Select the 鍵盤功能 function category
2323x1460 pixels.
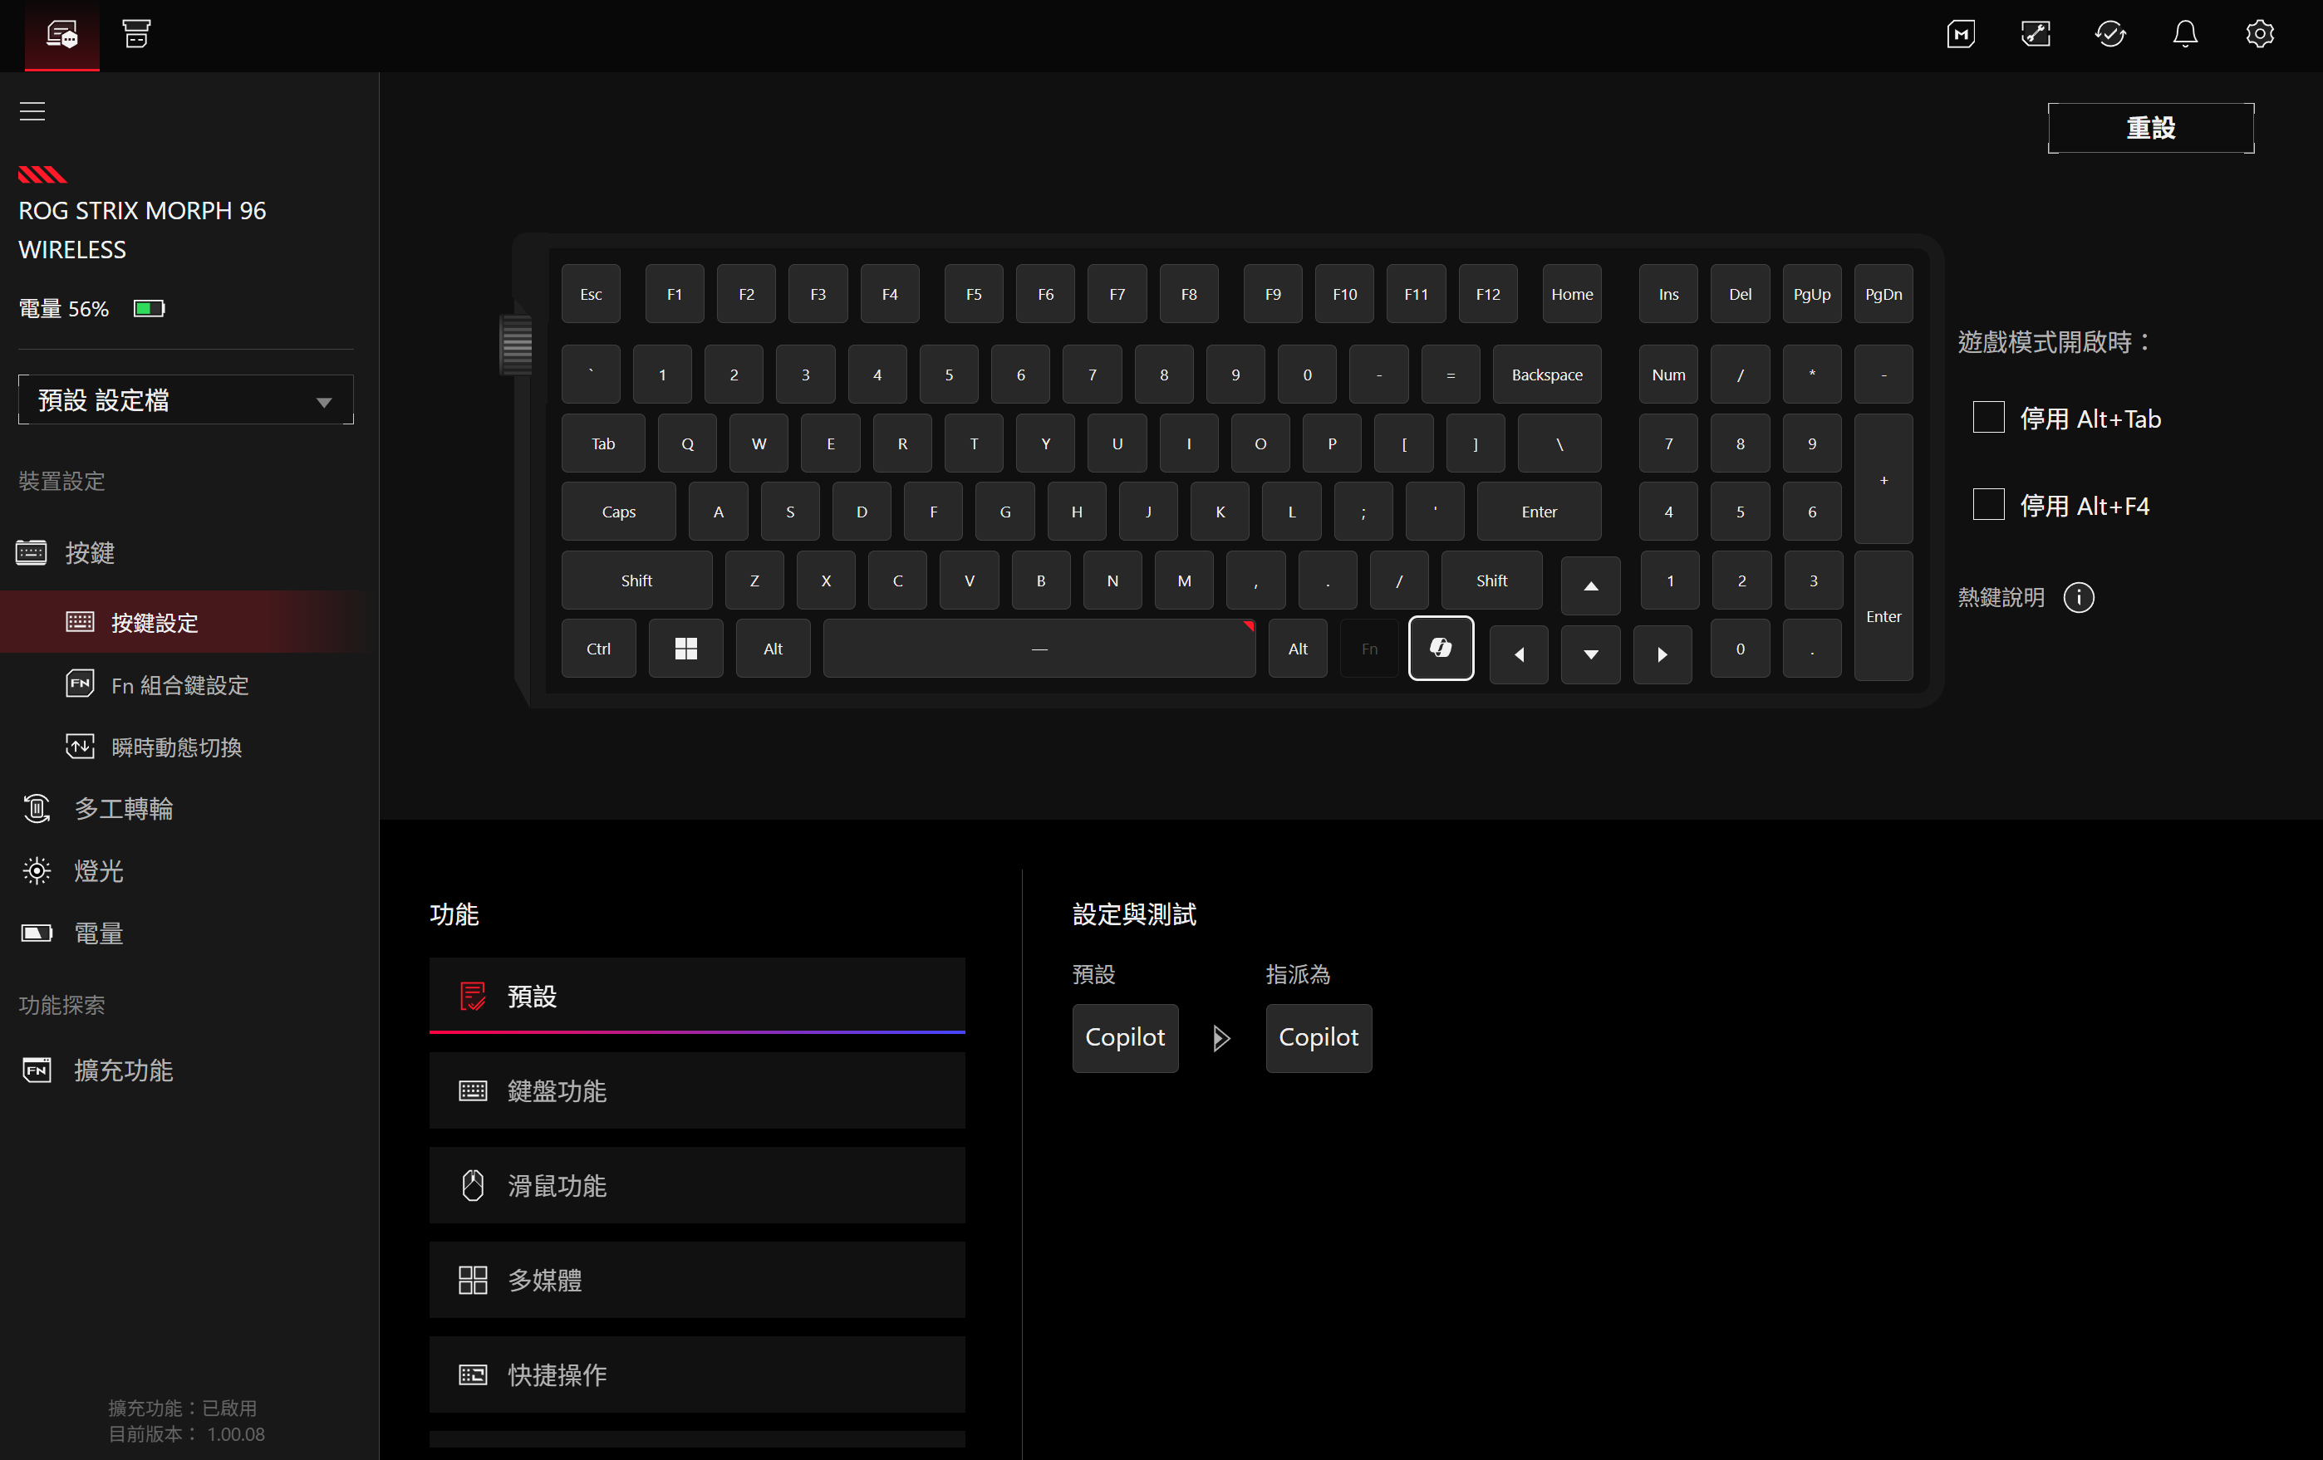pyautogui.click(x=696, y=1090)
